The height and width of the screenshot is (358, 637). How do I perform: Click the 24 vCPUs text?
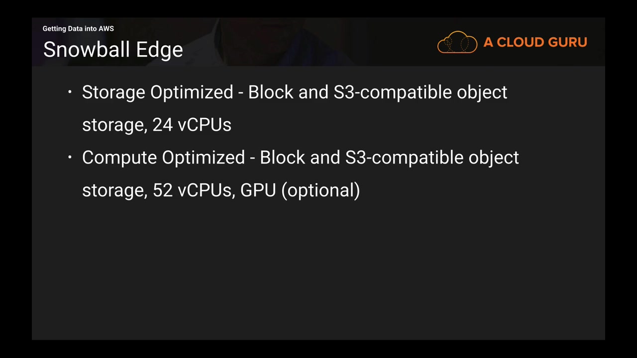[x=192, y=125]
